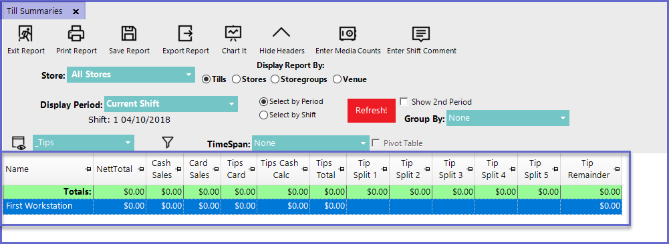
Task: Click the Totals: row label
Action: coord(78,192)
